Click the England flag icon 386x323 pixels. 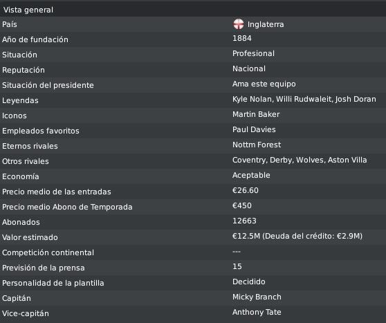(x=238, y=24)
